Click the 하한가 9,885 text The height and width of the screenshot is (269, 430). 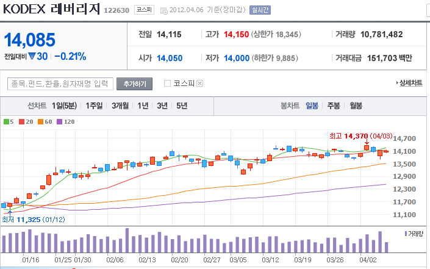click(274, 58)
